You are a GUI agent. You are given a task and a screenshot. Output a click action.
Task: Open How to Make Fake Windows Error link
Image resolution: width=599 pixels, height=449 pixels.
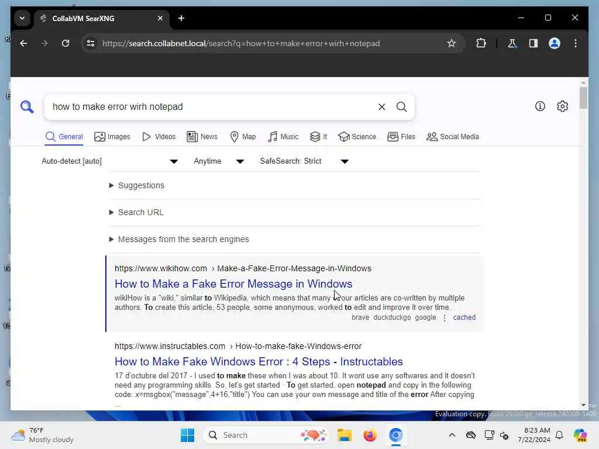pos(259,361)
